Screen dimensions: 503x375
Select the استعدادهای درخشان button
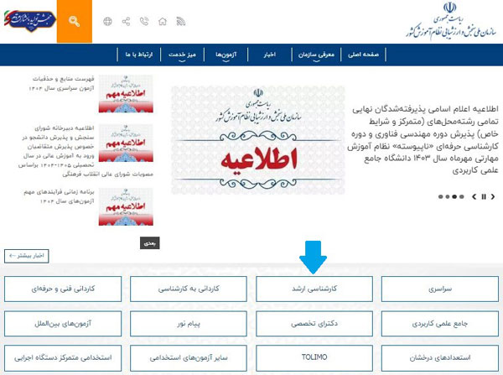(x=440, y=358)
